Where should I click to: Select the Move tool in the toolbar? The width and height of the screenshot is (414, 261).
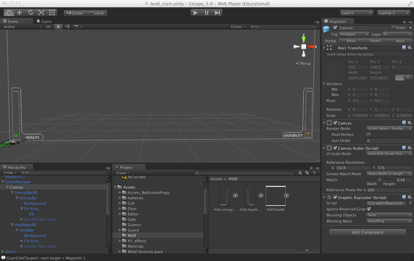point(19,13)
